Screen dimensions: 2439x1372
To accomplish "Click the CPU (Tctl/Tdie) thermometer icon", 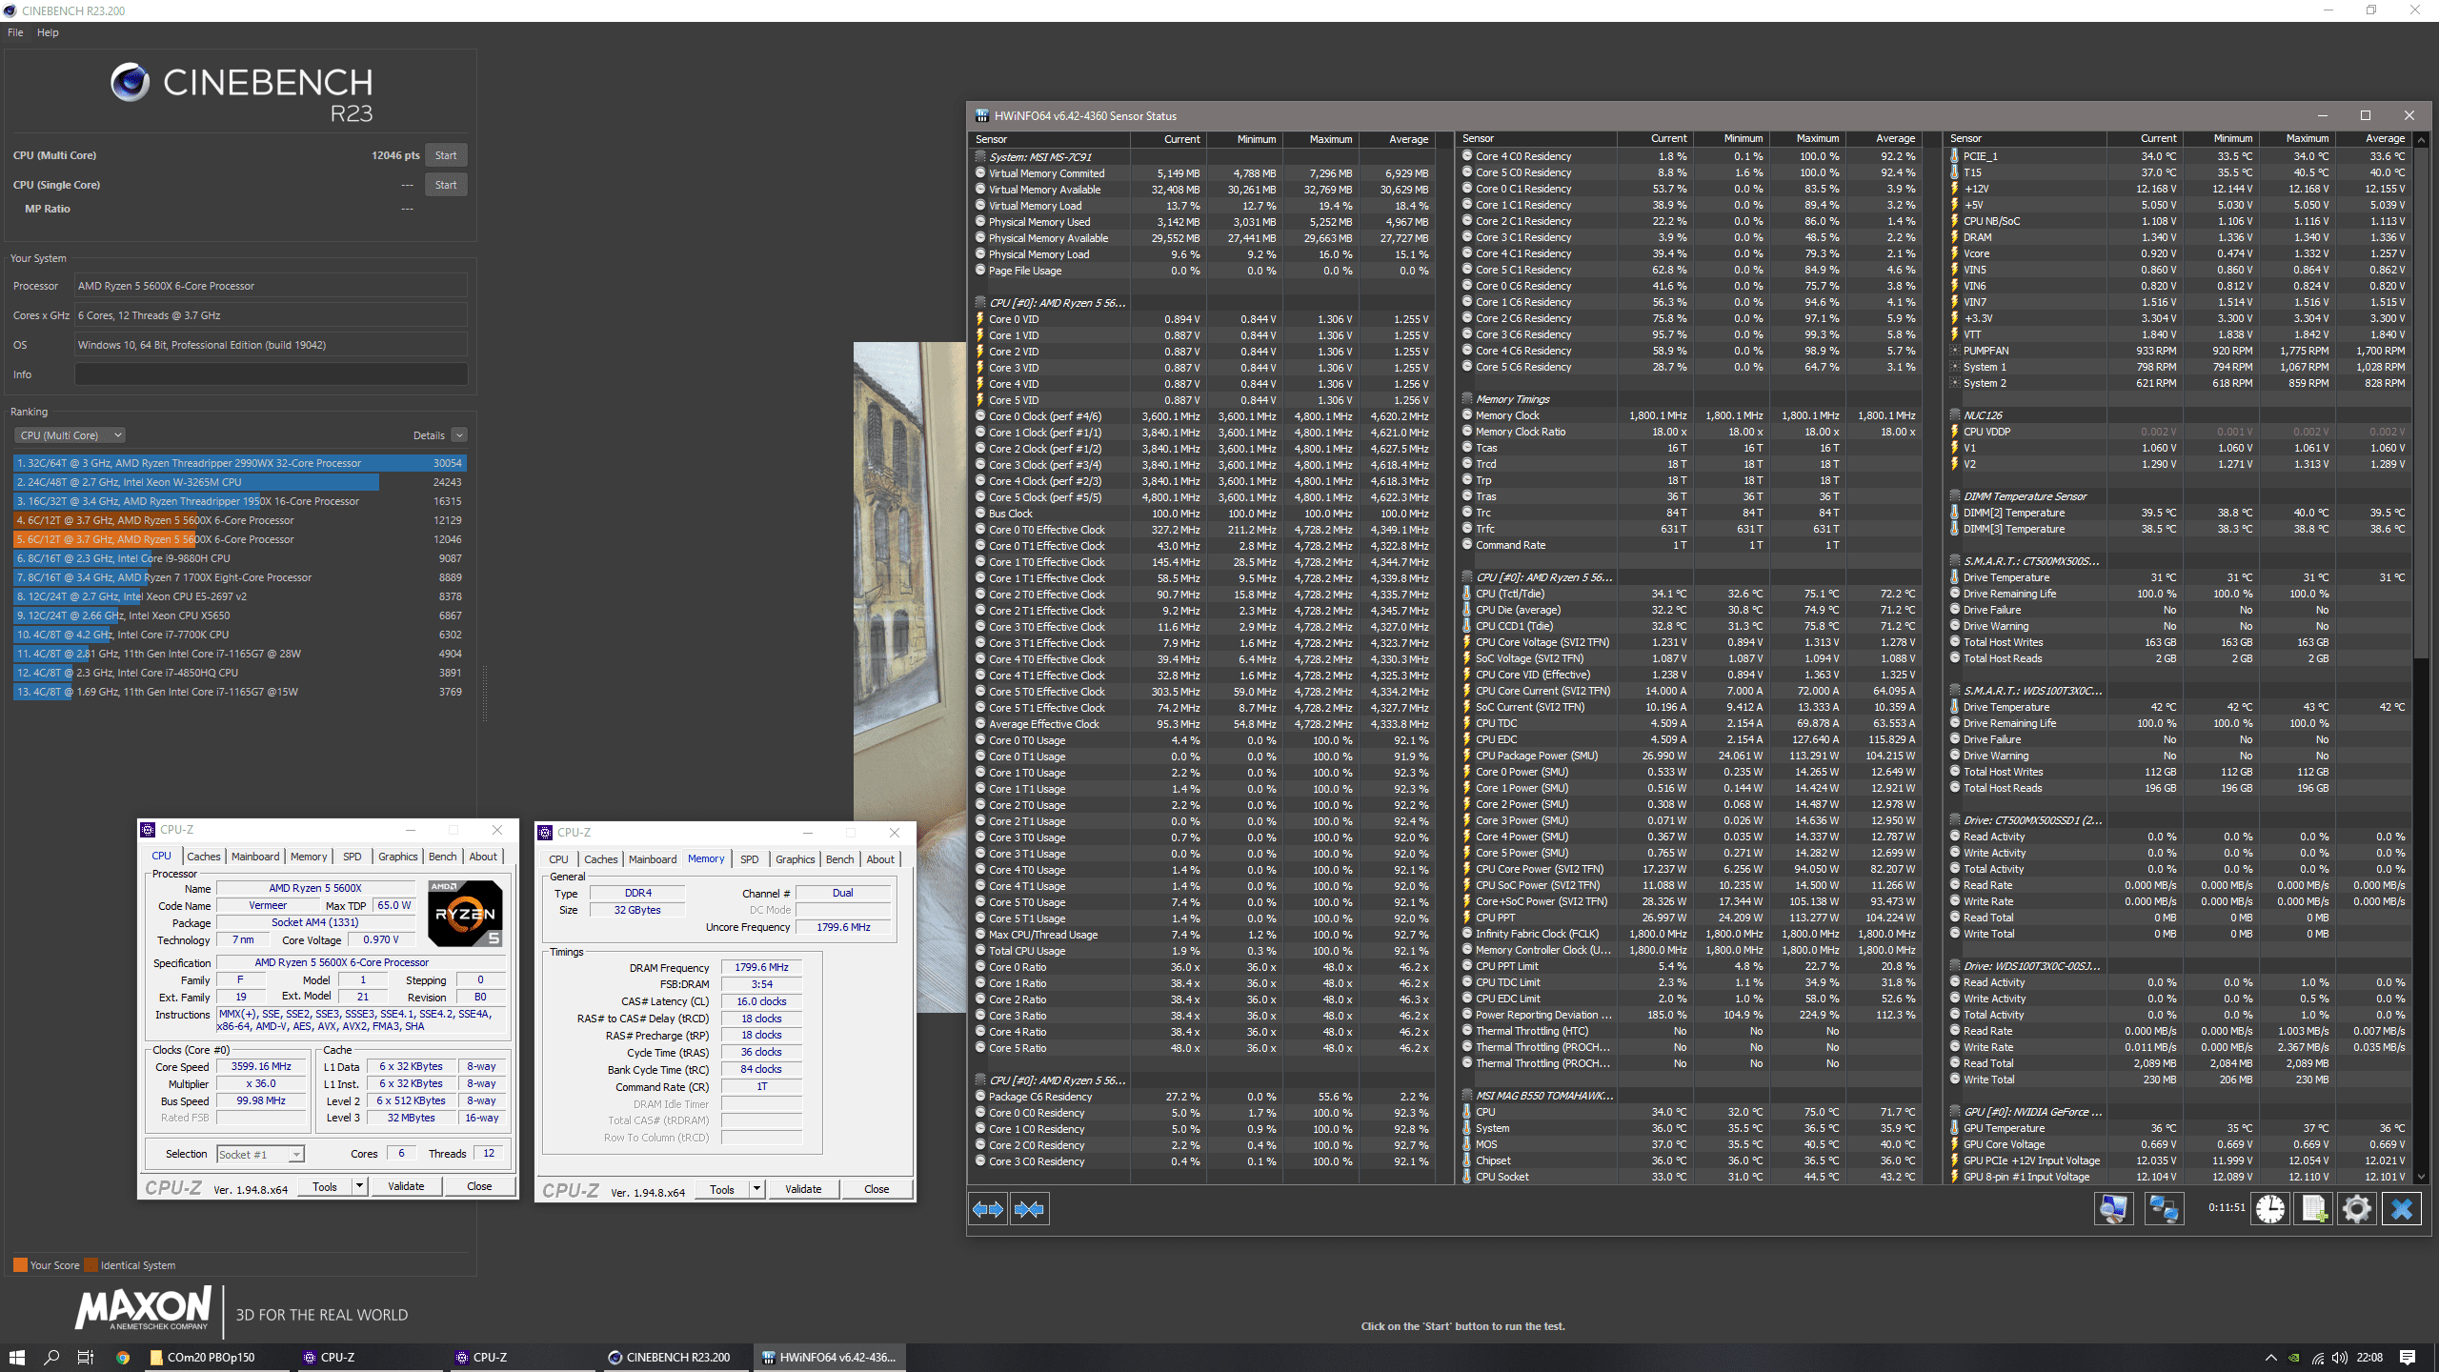I will 1466,594.
